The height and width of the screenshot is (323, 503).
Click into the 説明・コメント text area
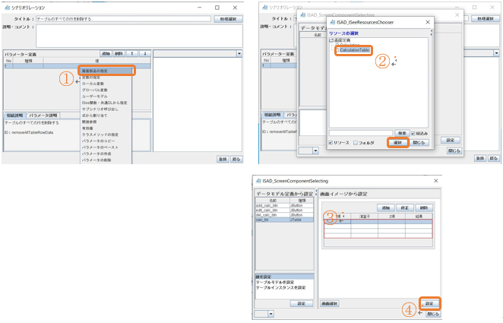click(139, 36)
